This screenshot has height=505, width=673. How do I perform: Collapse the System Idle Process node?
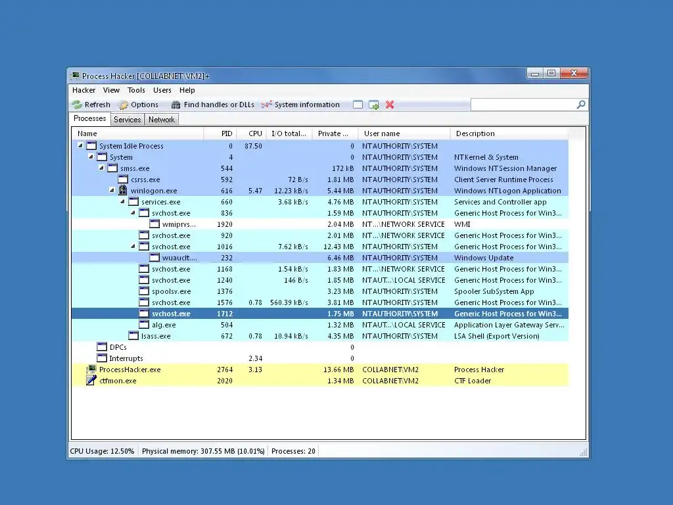80,145
